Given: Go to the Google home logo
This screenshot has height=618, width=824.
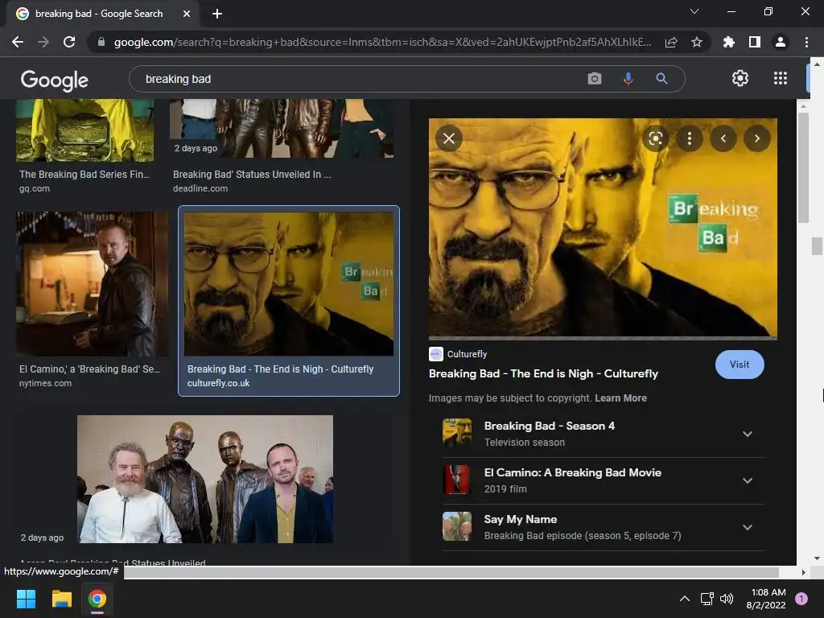Looking at the screenshot, I should tap(55, 80).
